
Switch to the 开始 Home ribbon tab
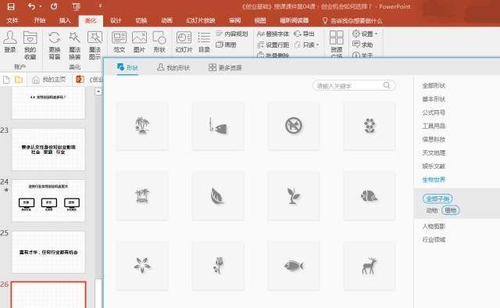[40, 20]
